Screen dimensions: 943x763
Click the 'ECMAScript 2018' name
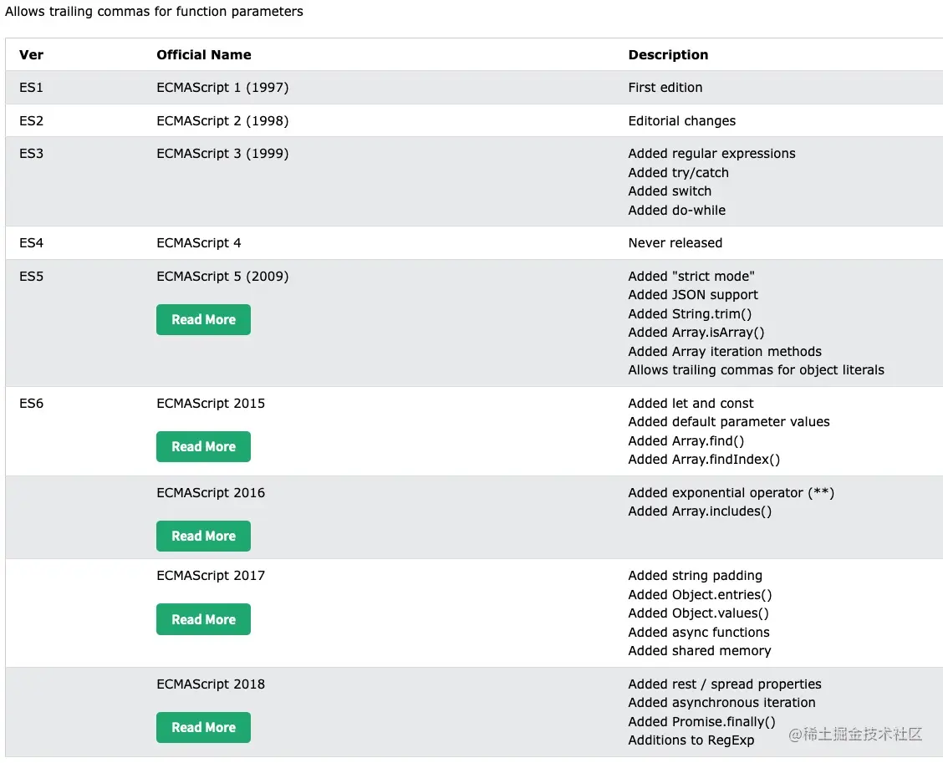pyautogui.click(x=211, y=684)
